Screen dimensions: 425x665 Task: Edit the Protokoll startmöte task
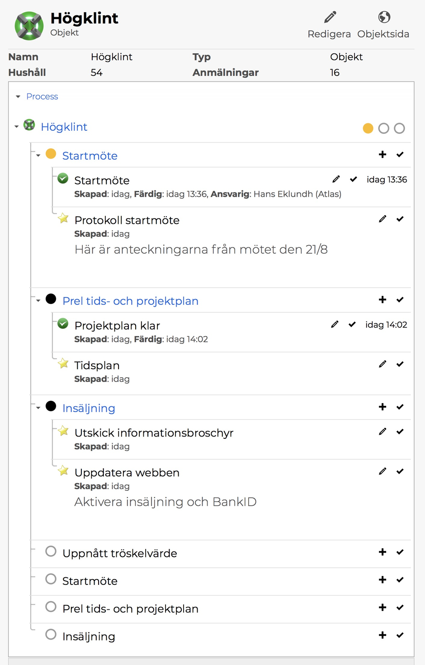(382, 219)
